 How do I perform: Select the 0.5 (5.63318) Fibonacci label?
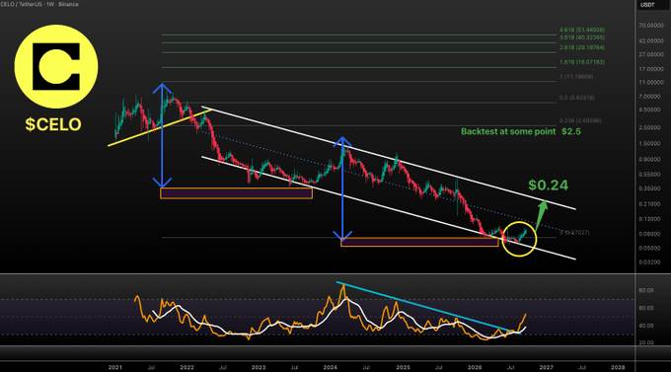pos(577,98)
